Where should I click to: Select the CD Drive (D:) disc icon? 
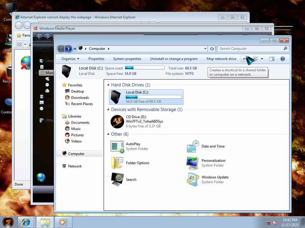pos(117,121)
